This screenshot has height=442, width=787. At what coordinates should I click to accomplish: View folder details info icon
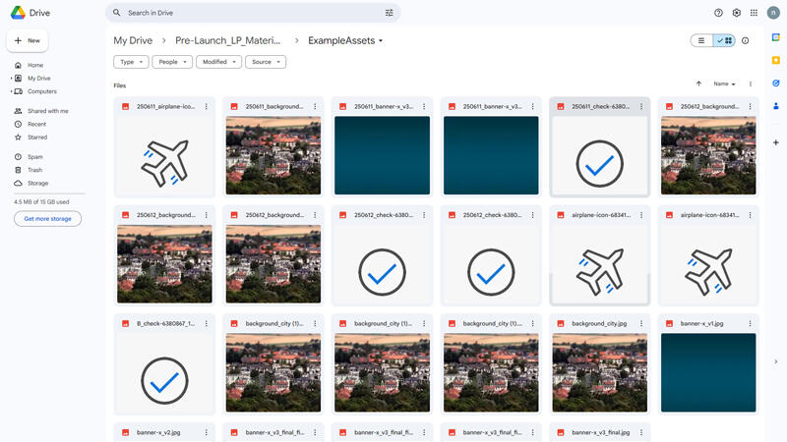click(x=746, y=40)
